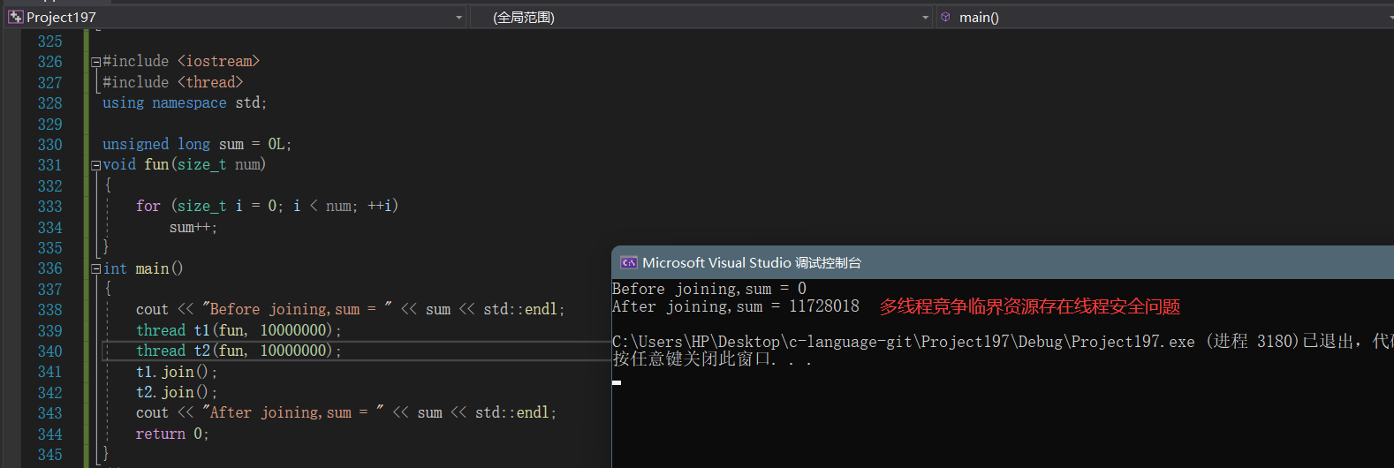Place cursor on the sum++ statement
Image resolution: width=1394 pixels, height=468 pixels.
tap(193, 228)
